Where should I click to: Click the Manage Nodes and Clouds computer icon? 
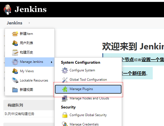click(x=65, y=99)
